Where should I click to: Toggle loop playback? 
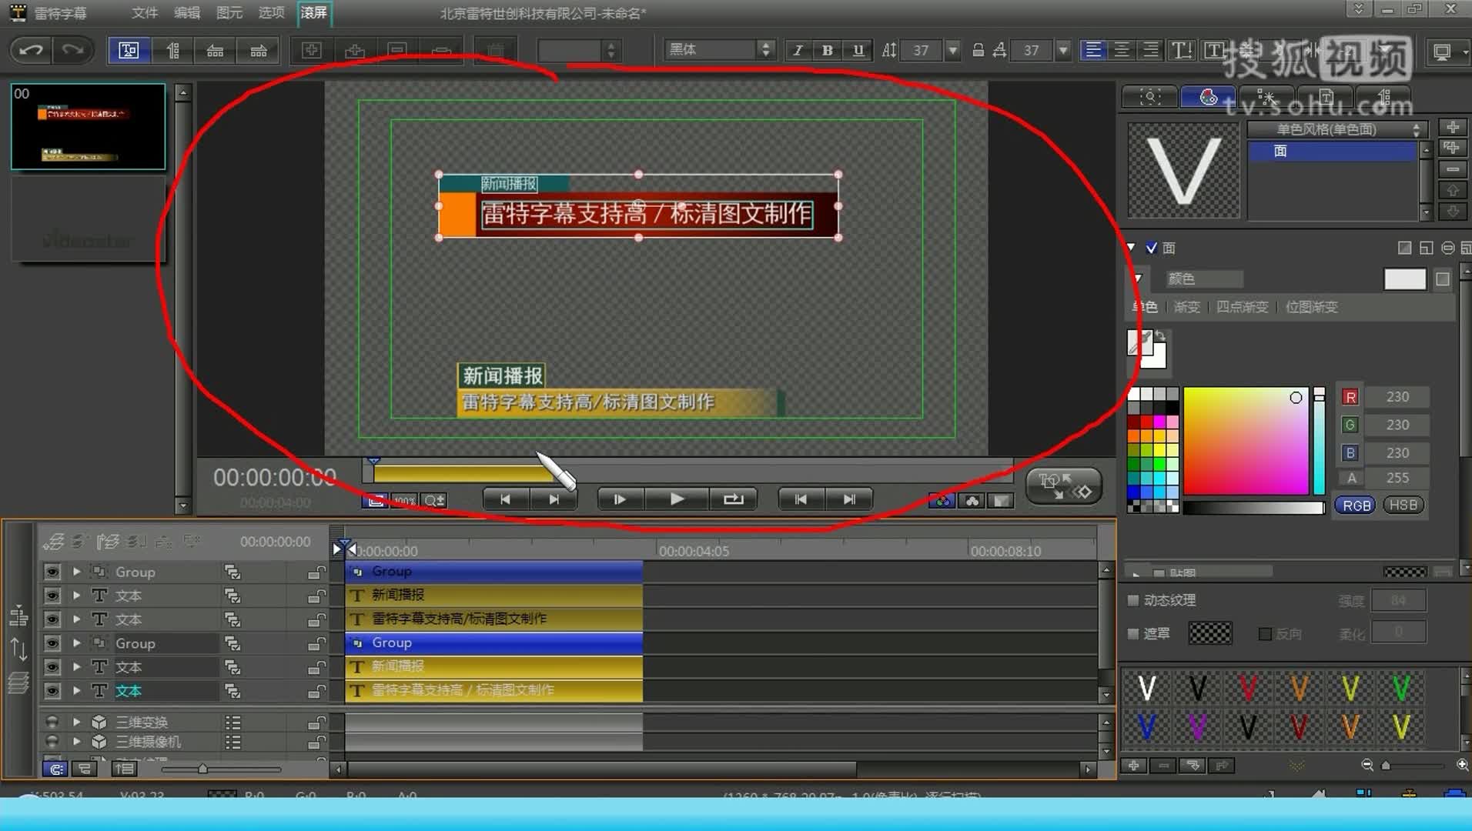(x=733, y=499)
